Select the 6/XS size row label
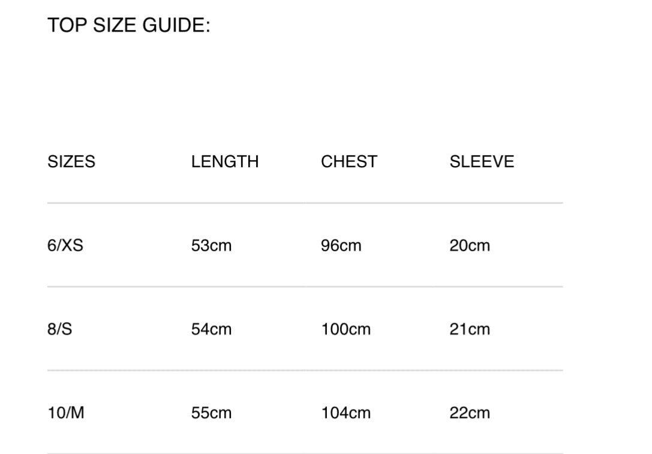 coord(65,245)
